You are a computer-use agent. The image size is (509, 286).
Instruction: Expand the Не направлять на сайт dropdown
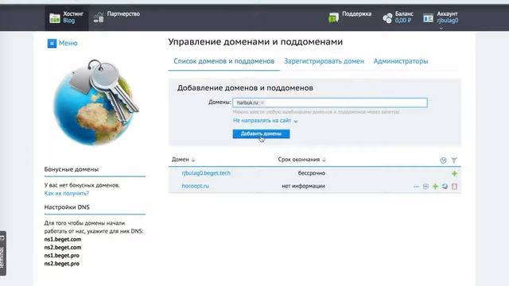pyautogui.click(x=265, y=121)
